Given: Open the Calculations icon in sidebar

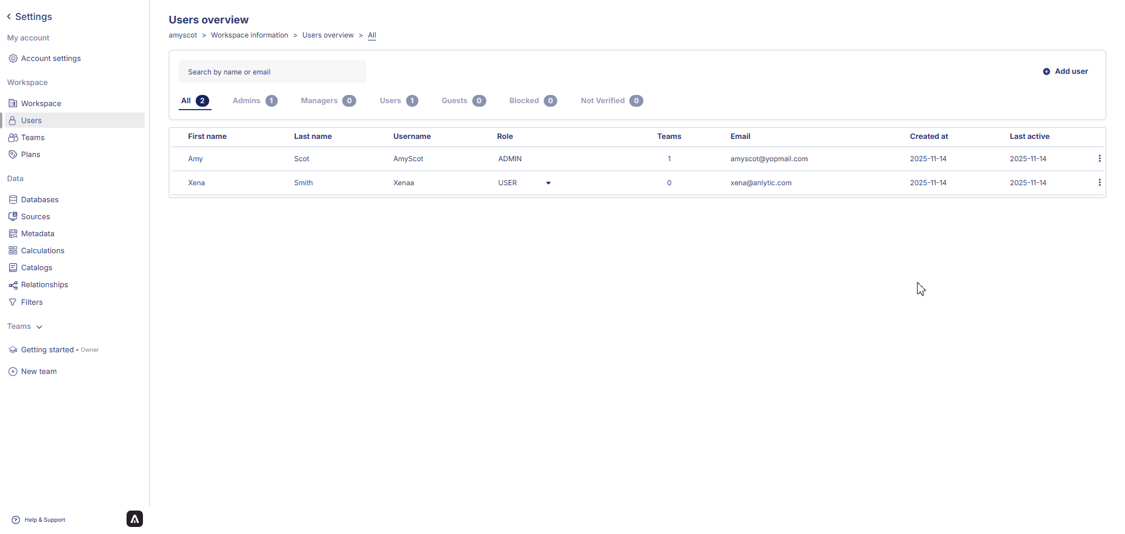Looking at the screenshot, I should pos(13,251).
